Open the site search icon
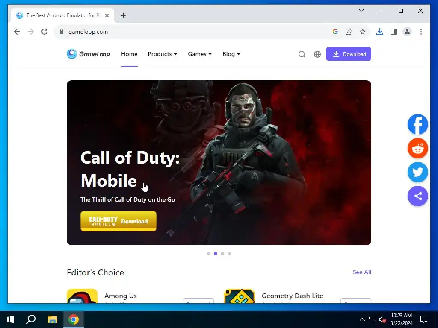The image size is (438, 328). (302, 54)
